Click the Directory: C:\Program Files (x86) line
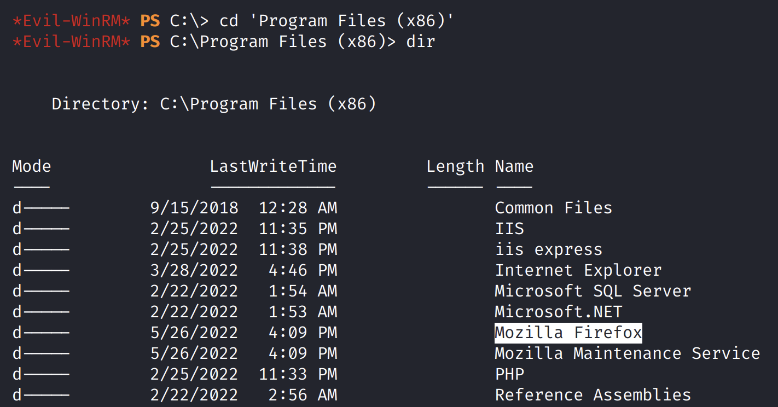Image resolution: width=778 pixels, height=407 pixels. tap(214, 104)
